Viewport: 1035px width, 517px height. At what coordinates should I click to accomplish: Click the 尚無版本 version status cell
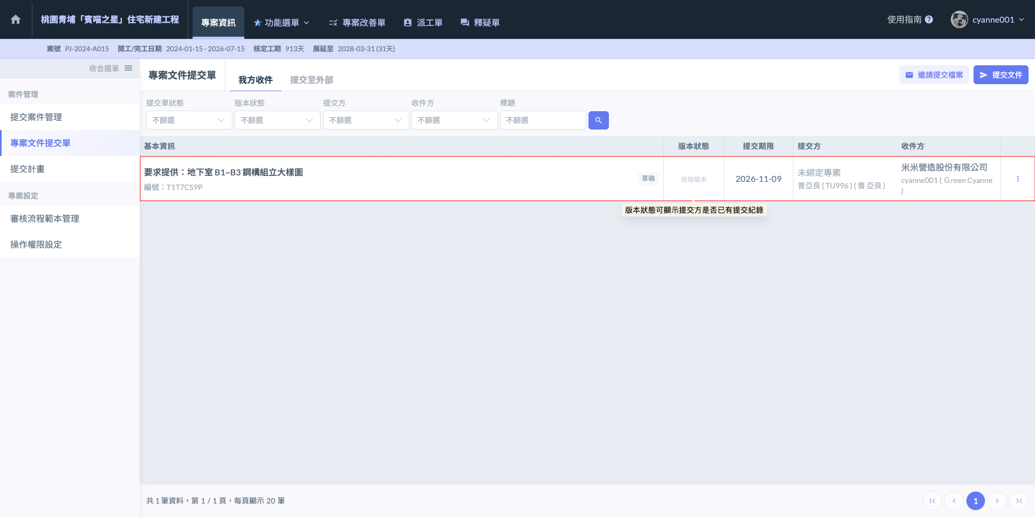pos(694,179)
